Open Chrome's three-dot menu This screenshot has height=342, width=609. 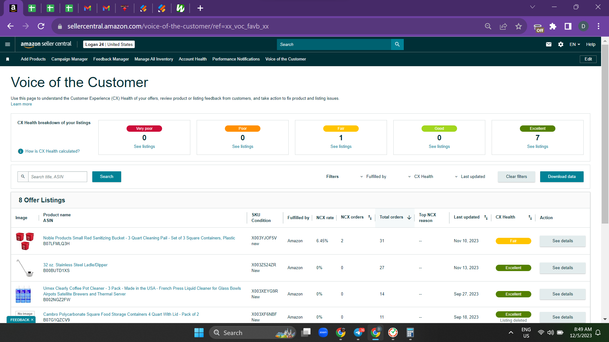[599, 26]
